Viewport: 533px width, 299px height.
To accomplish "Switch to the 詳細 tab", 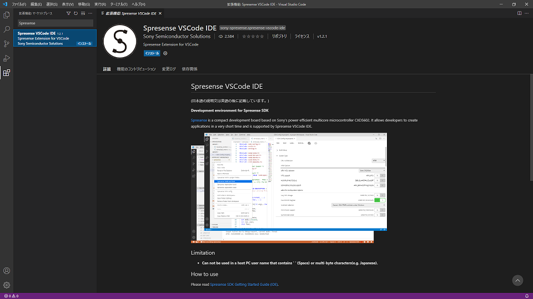I will 107,69.
